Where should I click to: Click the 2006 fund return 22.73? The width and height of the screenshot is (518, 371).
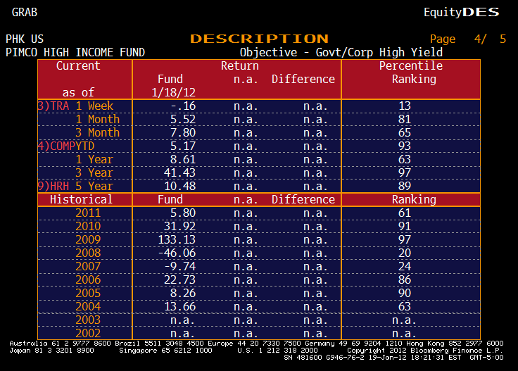179,279
